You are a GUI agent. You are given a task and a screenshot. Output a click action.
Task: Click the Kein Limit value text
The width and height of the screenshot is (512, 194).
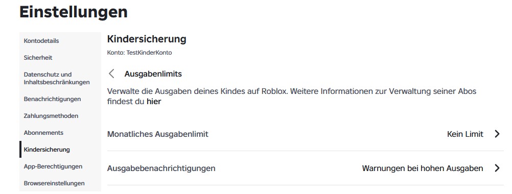pos(465,134)
